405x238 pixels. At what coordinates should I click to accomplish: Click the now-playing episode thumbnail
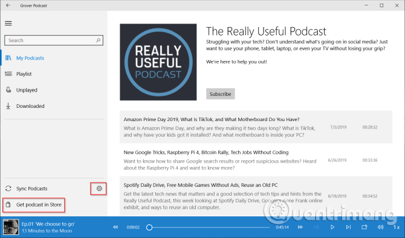pos(11,227)
